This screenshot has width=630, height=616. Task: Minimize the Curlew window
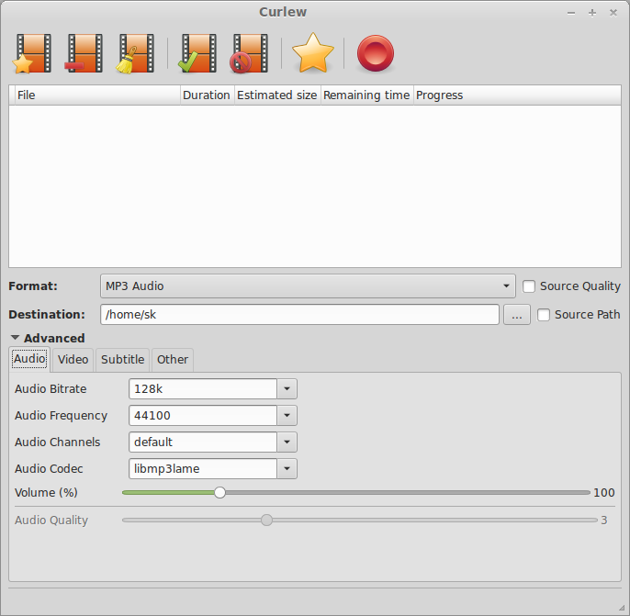571,13
